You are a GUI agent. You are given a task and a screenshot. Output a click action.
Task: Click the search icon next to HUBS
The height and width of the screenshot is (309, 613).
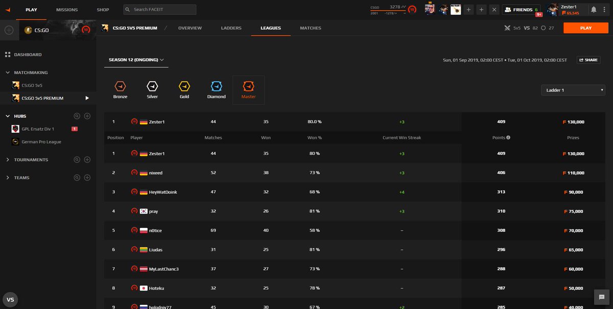point(77,116)
